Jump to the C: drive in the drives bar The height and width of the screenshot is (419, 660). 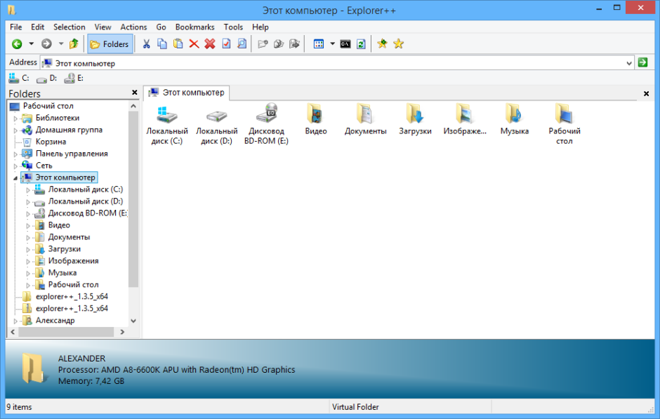(x=19, y=78)
